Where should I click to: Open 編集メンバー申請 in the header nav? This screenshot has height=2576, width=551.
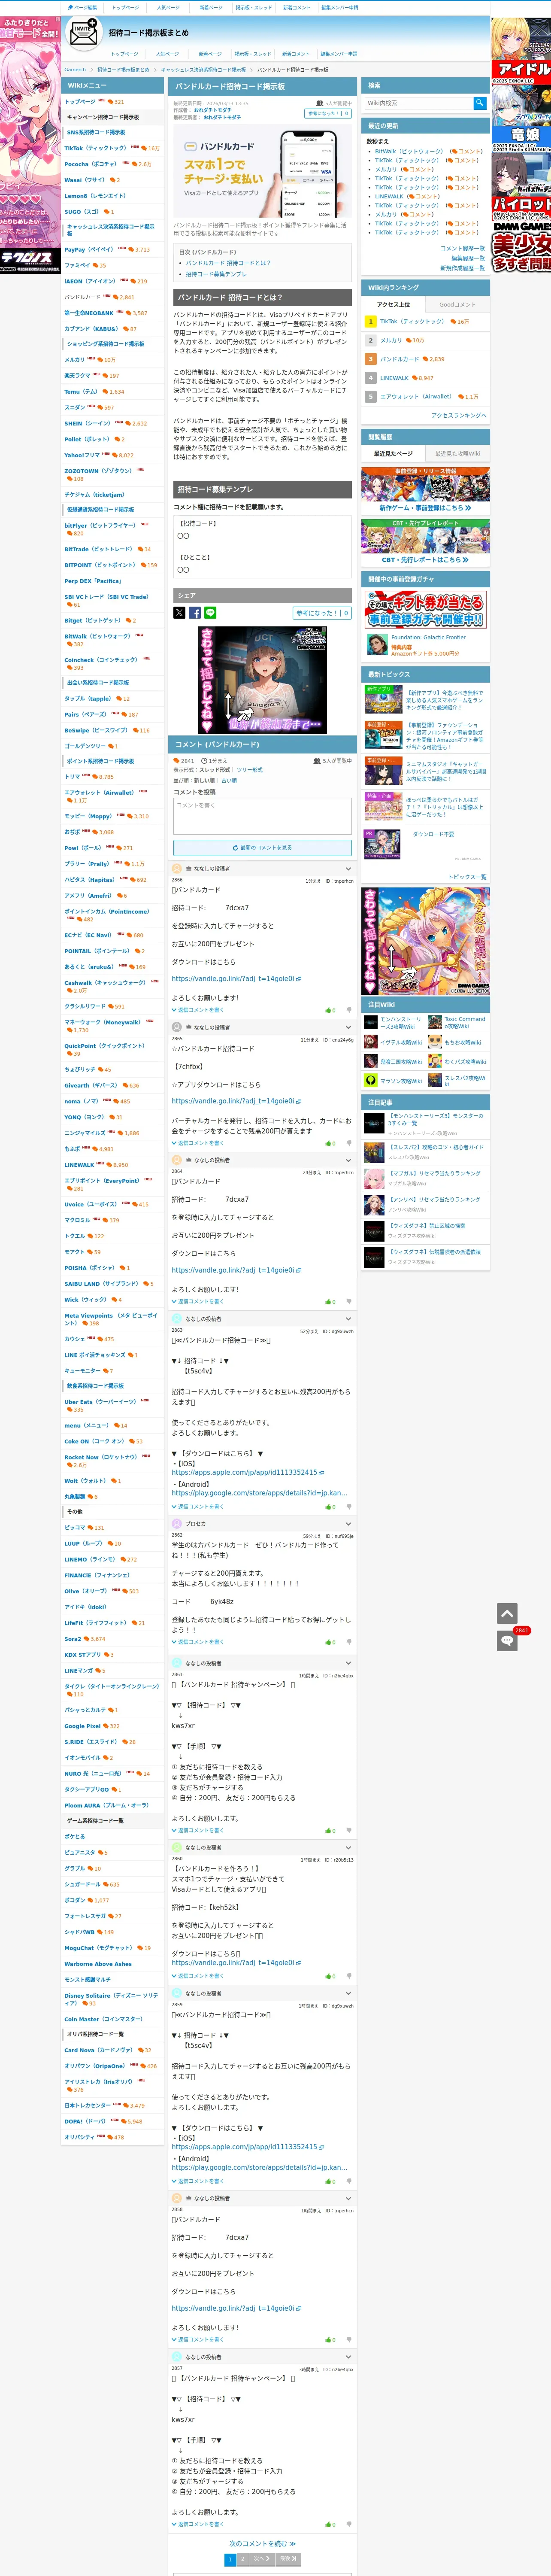click(339, 54)
